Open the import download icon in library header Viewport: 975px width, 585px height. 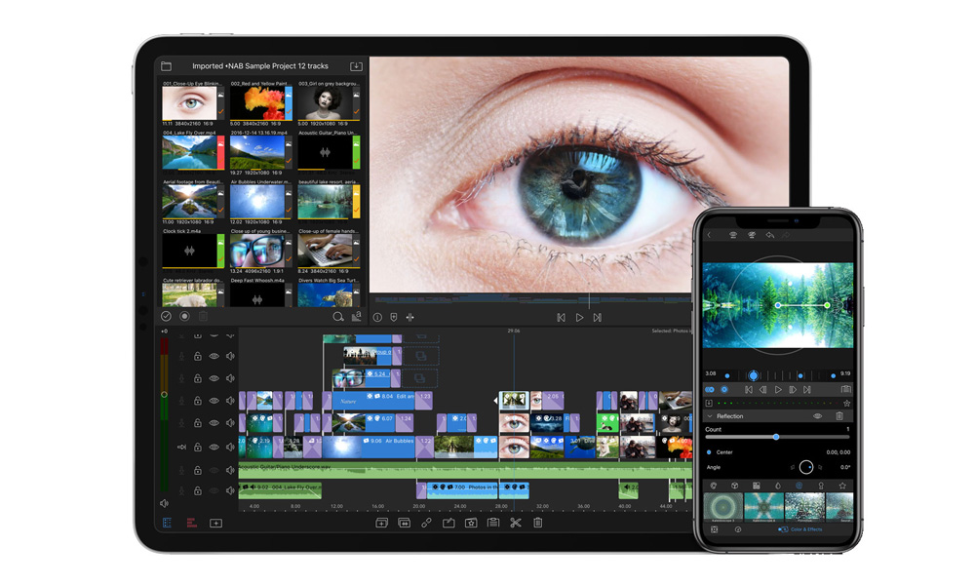tap(356, 66)
